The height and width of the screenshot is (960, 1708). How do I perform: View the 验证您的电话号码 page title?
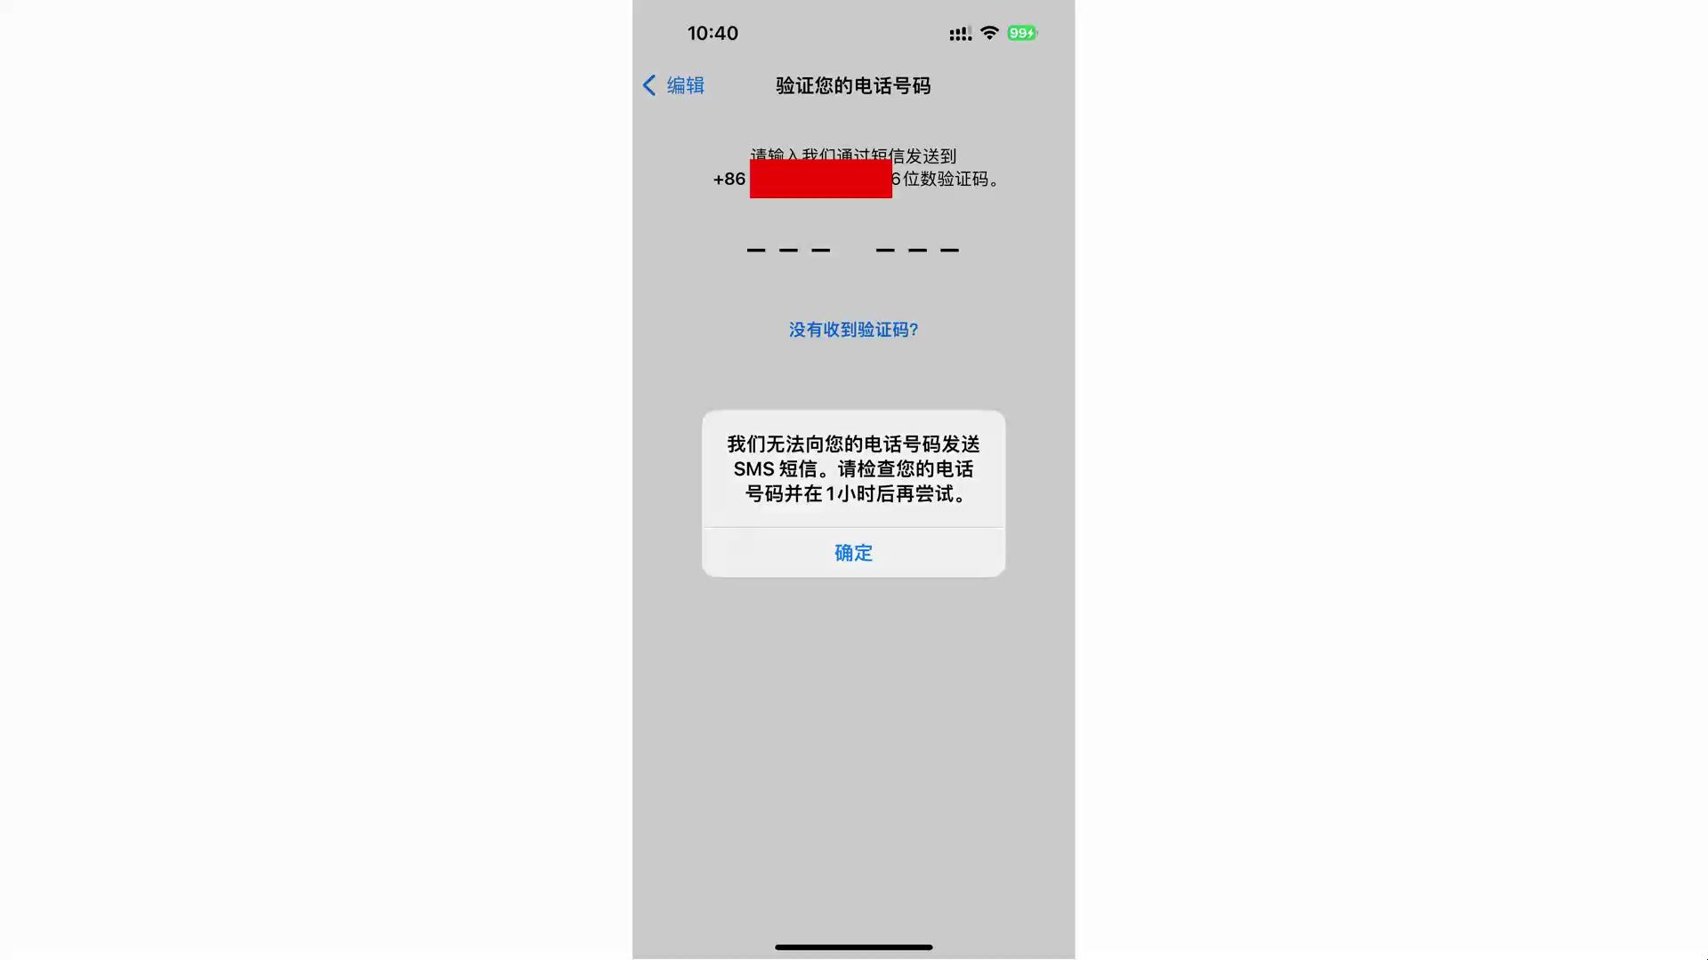[853, 85]
